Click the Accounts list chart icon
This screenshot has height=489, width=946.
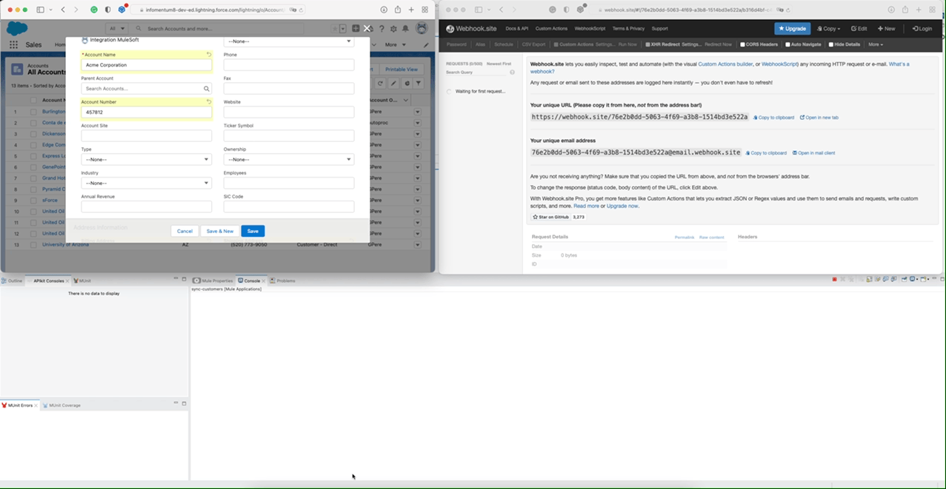(407, 84)
